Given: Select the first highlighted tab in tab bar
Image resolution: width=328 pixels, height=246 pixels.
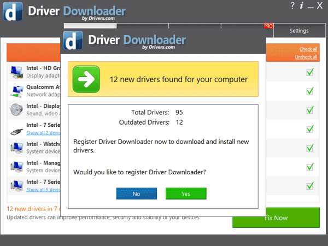Looking at the screenshot, I should (90, 26).
